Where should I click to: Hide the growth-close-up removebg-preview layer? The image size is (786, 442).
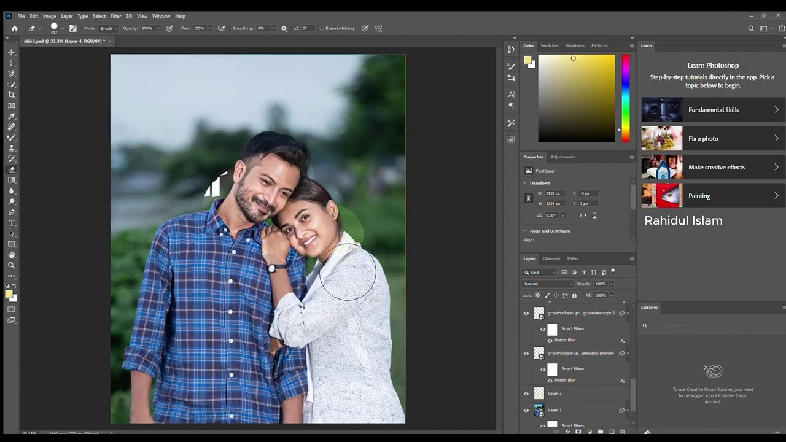pyautogui.click(x=526, y=354)
